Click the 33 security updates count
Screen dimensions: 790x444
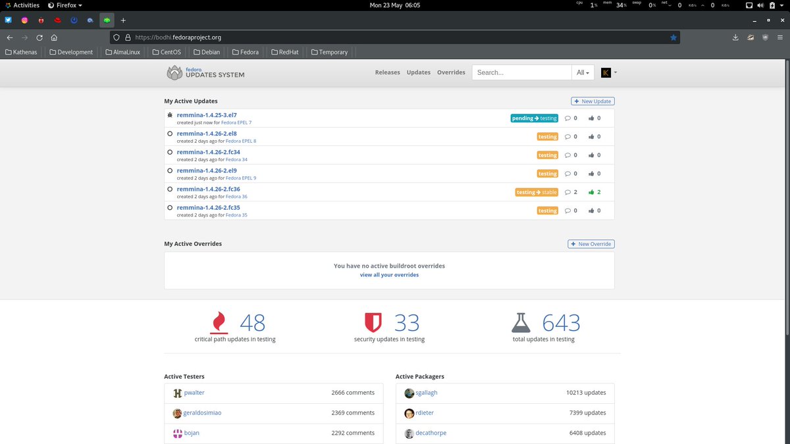(x=407, y=323)
